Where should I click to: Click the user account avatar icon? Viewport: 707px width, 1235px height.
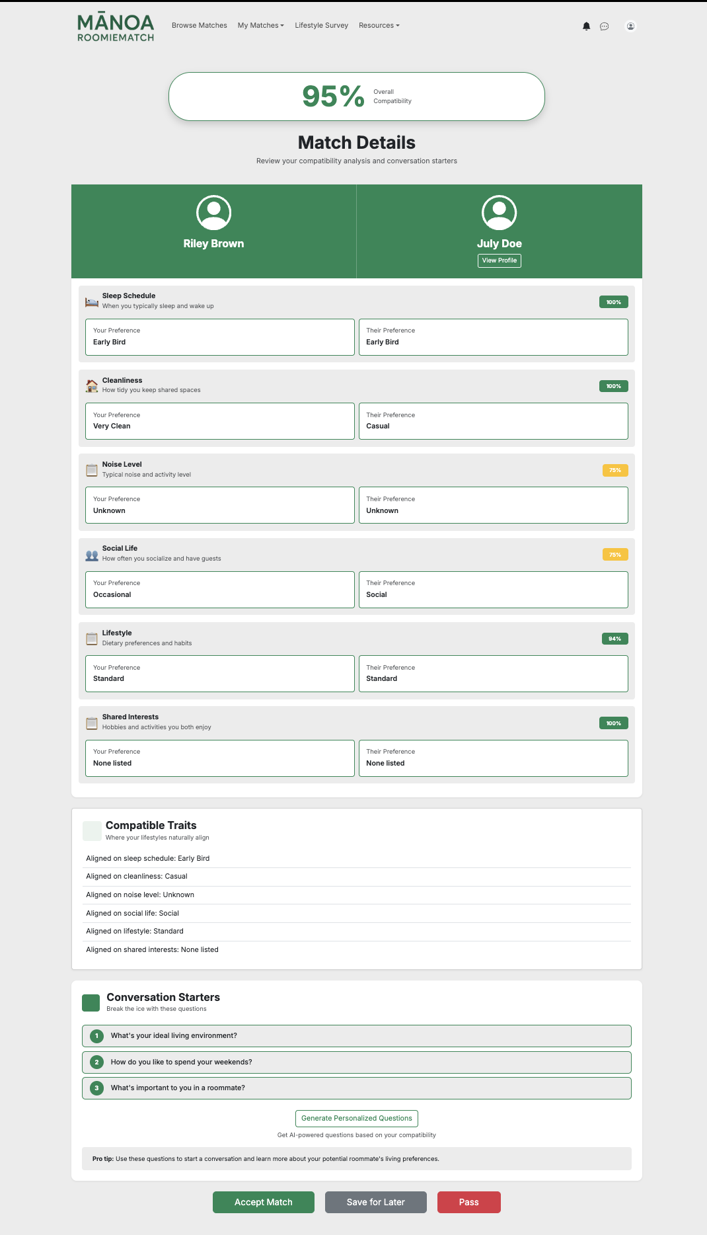630,26
